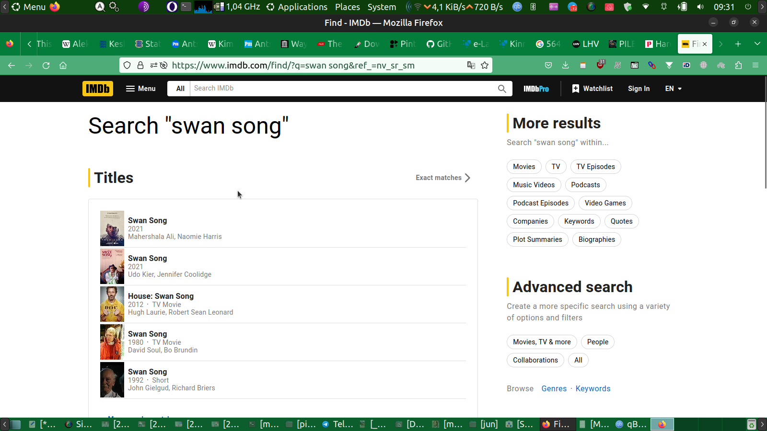Screen dimensions: 767x431
Task: Close the active Find - IMDb tab
Action: (x=705, y=44)
